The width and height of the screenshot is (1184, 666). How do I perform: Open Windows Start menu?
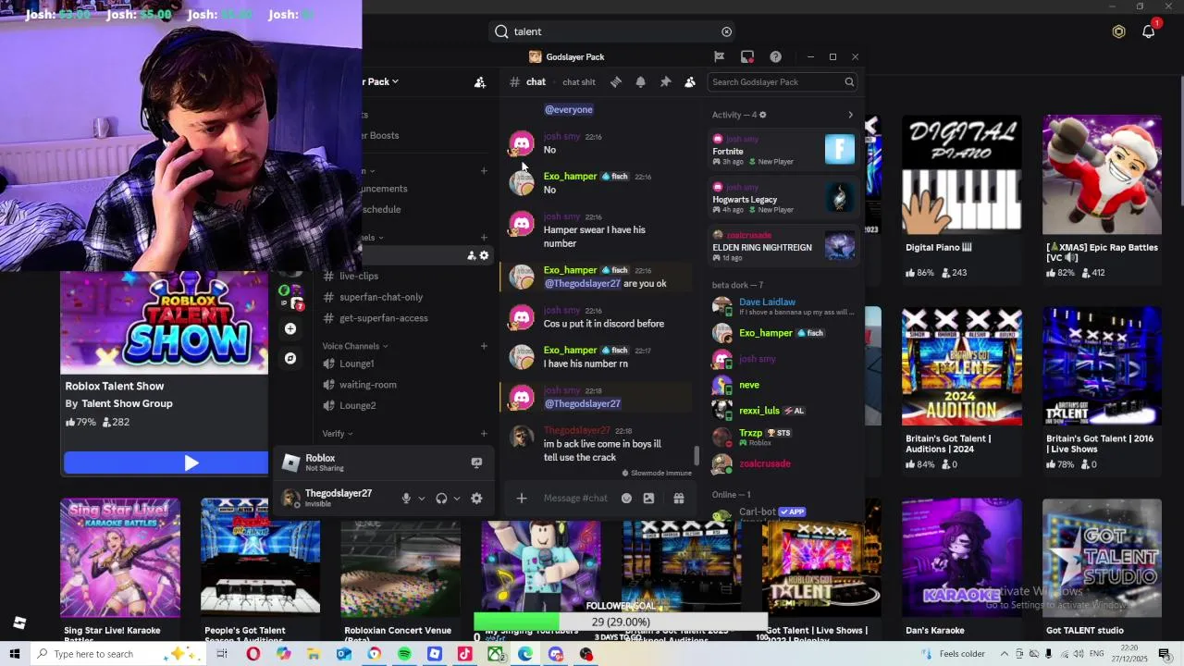point(15,654)
